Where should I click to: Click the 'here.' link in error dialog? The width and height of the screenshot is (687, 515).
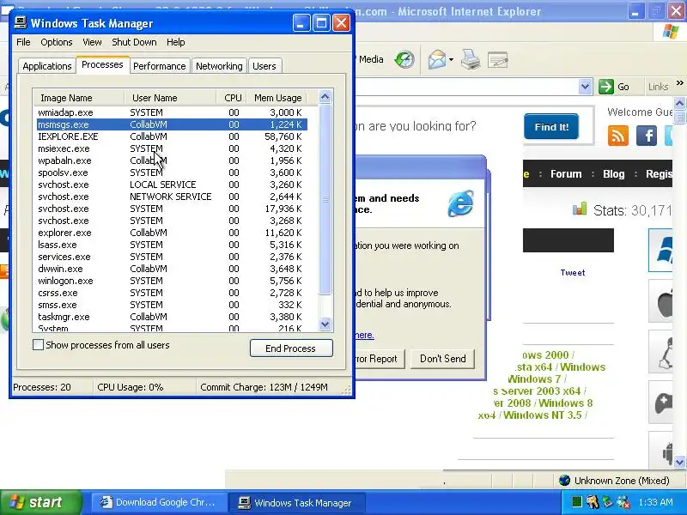tap(364, 335)
